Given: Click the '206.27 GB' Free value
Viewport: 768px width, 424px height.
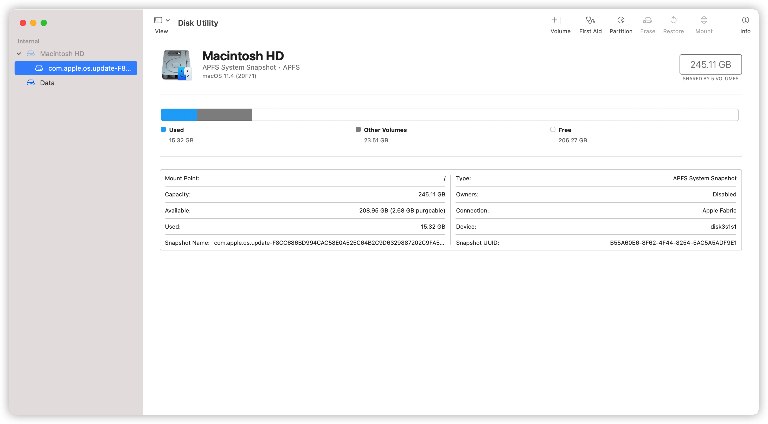Looking at the screenshot, I should pos(572,140).
